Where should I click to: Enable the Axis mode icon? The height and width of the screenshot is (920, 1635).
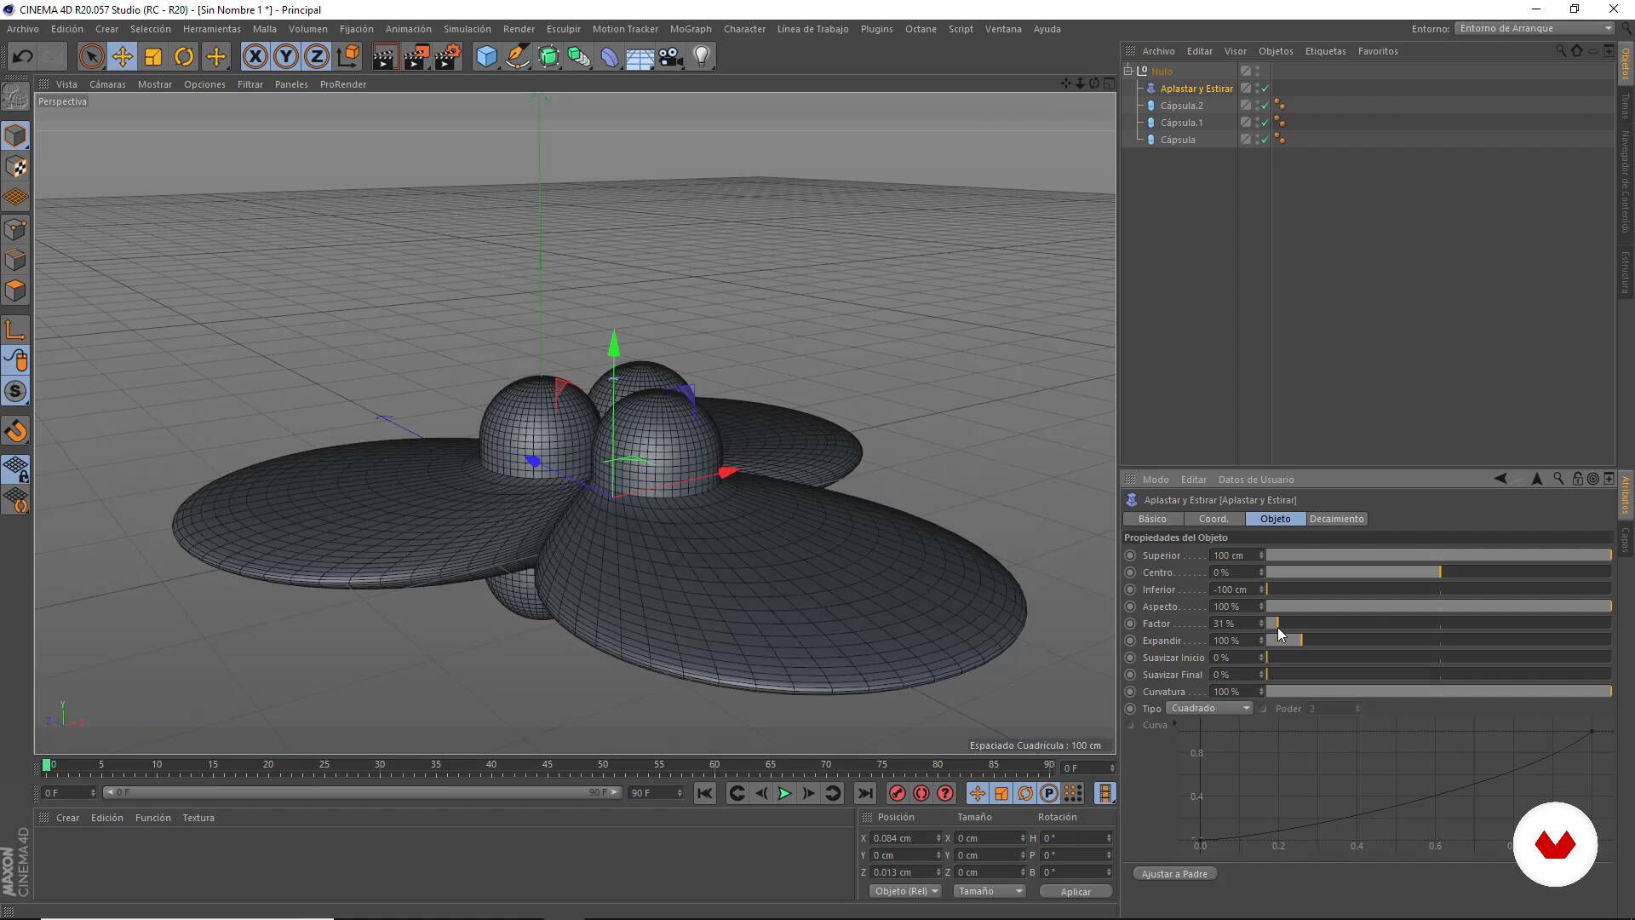click(16, 330)
